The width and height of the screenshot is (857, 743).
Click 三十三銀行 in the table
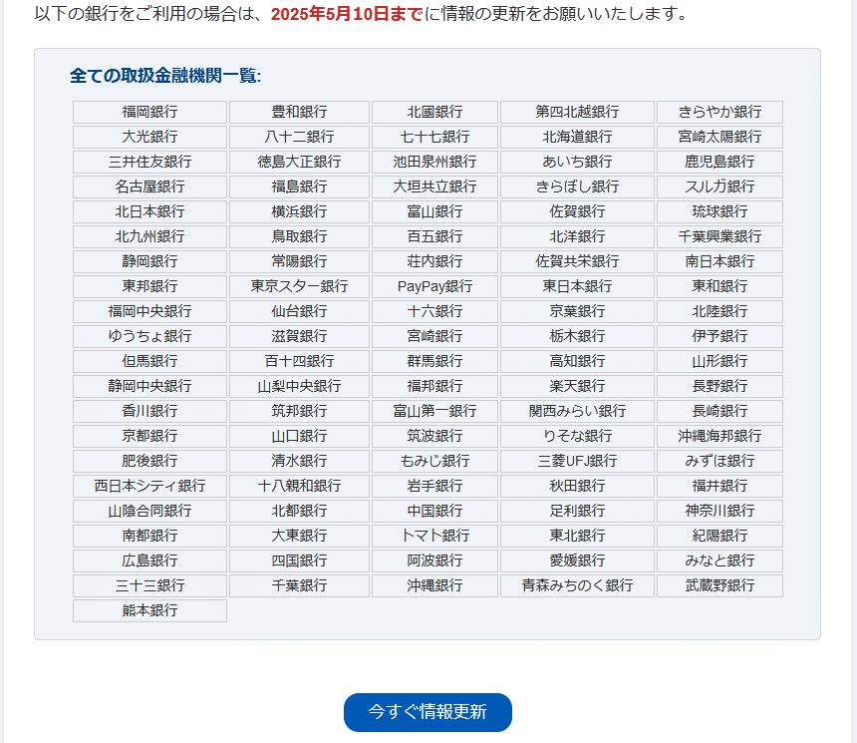(x=149, y=586)
